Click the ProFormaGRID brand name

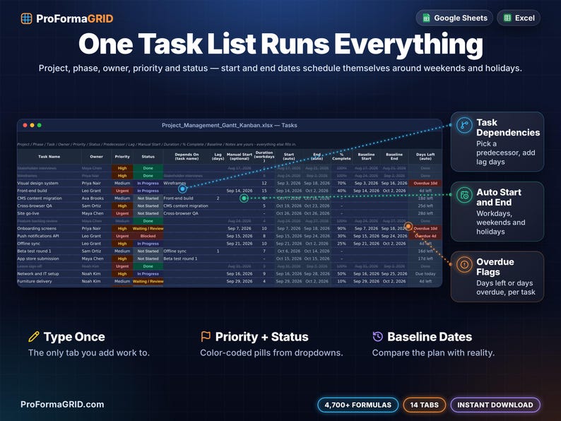coord(74,18)
